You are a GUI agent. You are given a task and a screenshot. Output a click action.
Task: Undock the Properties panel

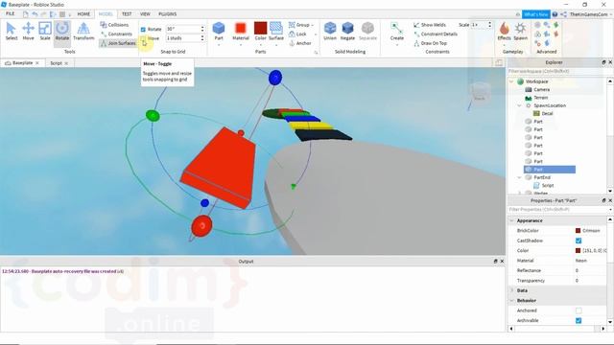point(603,200)
